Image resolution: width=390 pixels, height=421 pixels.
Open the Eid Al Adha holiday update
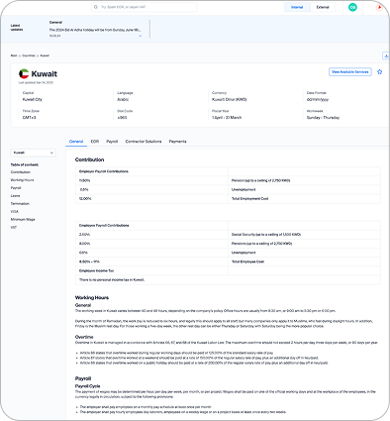[95, 30]
